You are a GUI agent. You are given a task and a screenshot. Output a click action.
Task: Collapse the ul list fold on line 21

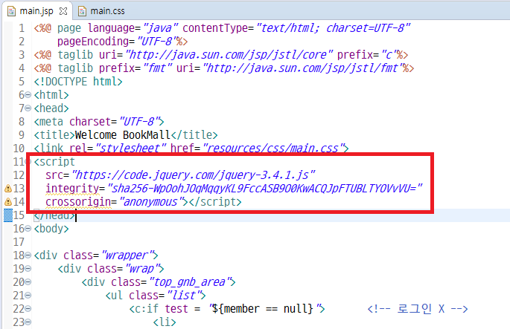[x=28, y=296]
